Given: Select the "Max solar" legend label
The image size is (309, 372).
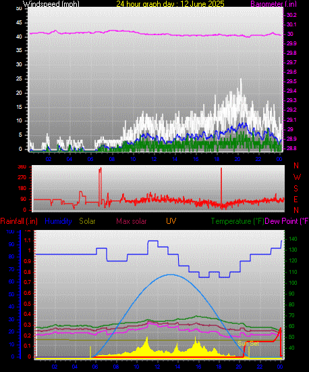Looking at the screenshot, I should pyautogui.click(x=132, y=221).
